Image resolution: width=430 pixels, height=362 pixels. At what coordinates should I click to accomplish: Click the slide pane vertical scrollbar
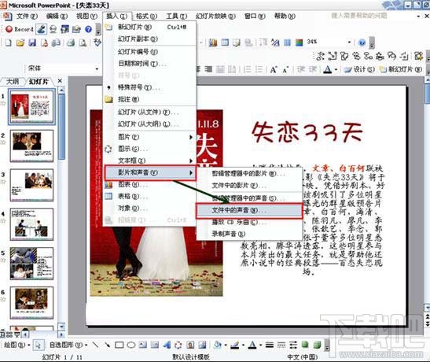[62, 208]
